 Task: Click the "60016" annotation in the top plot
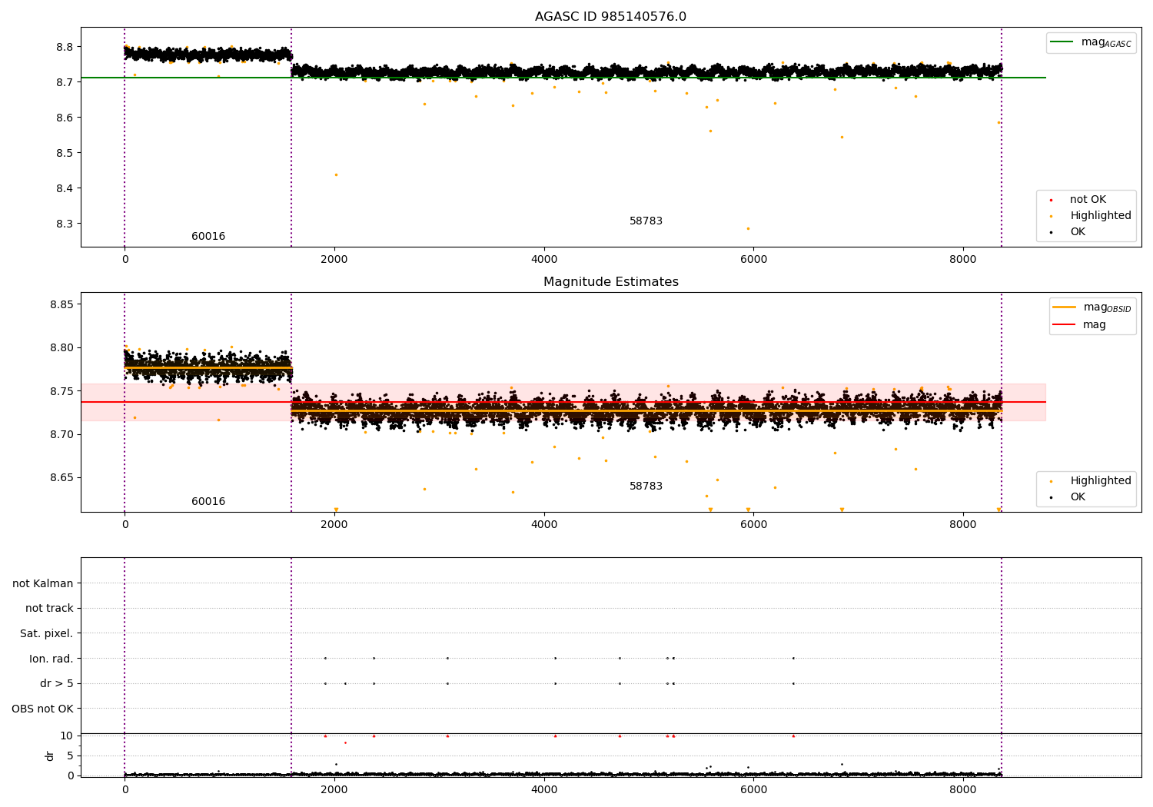208,237
